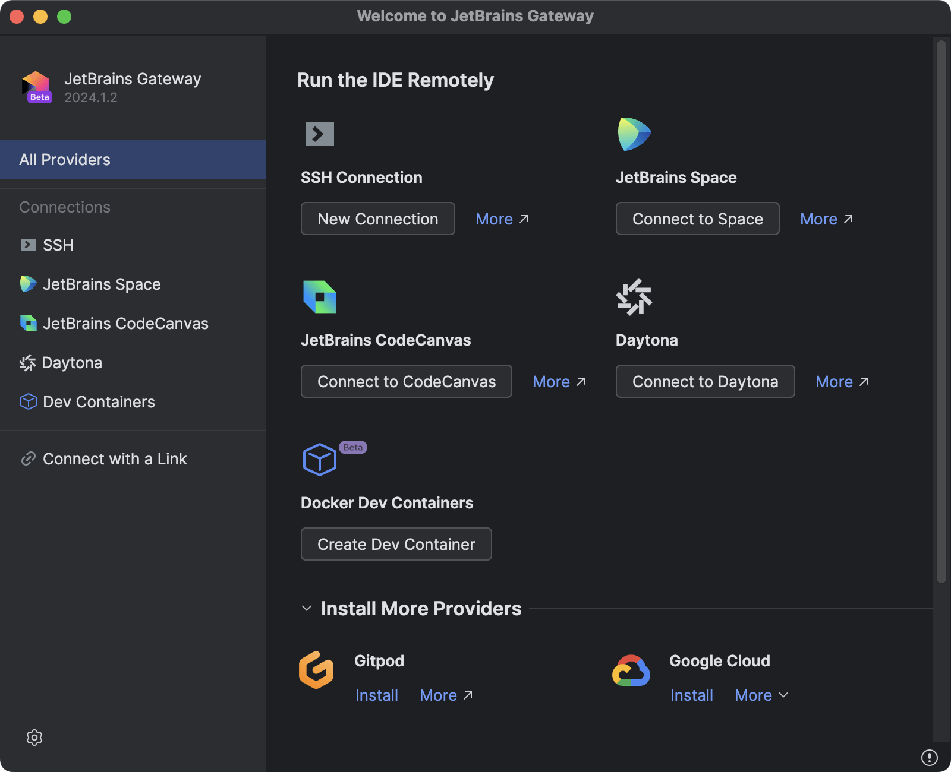Open JetBrains CodeCanvas in sidebar
This screenshot has height=772, width=951.
point(133,323)
